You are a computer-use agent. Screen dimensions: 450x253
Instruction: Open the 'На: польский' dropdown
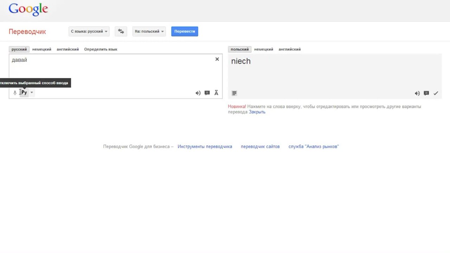pos(149,31)
